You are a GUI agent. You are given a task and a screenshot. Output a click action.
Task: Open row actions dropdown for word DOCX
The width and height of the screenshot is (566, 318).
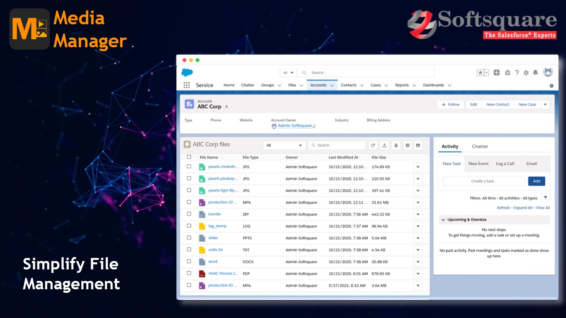click(x=418, y=261)
